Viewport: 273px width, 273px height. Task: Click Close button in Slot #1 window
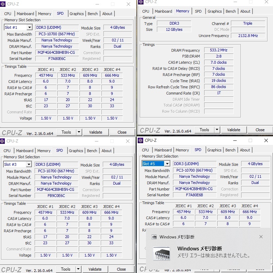click(x=122, y=132)
